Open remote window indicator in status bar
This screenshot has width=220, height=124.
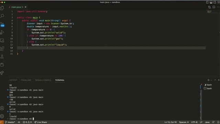click(x=2, y=122)
